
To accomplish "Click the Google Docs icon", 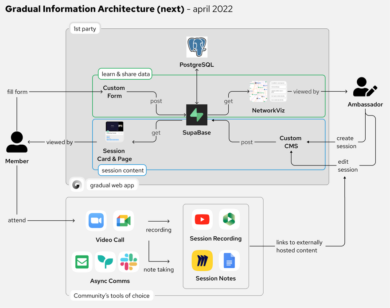I will pyautogui.click(x=229, y=261).
